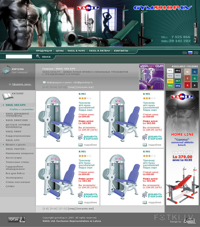This screenshot has height=227, width=200.
Task: Select colour swatch №8 blue
Action: coord(178,86)
